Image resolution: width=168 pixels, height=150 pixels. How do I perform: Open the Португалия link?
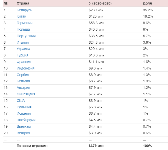[x=26, y=36]
